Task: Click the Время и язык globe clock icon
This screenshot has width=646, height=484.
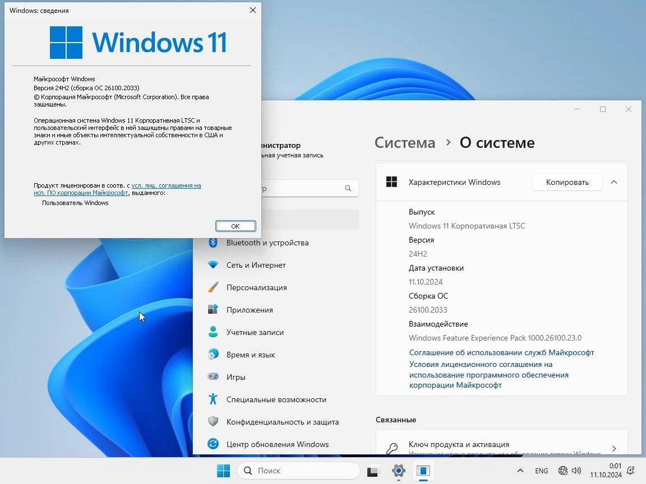Action: (213, 354)
